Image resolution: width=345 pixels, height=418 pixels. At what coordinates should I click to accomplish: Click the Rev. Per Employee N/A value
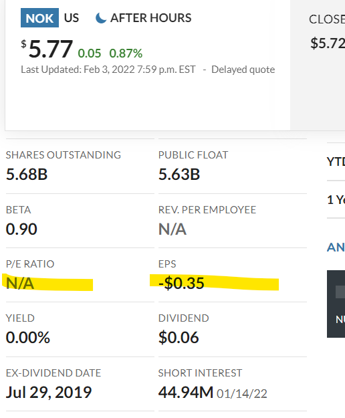pos(172,229)
